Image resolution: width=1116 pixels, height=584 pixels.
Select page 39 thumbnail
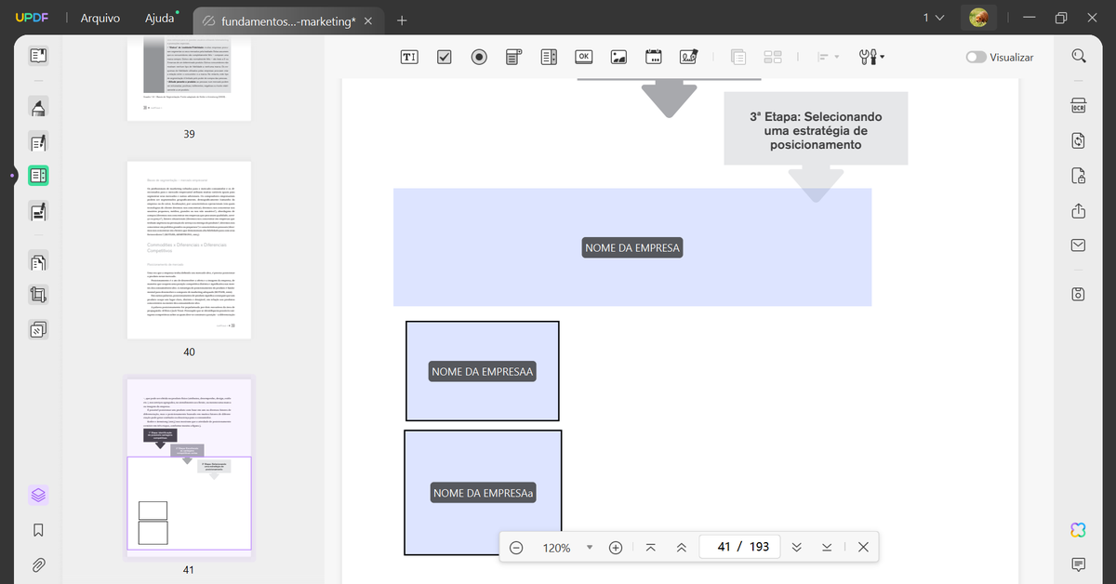(x=189, y=78)
